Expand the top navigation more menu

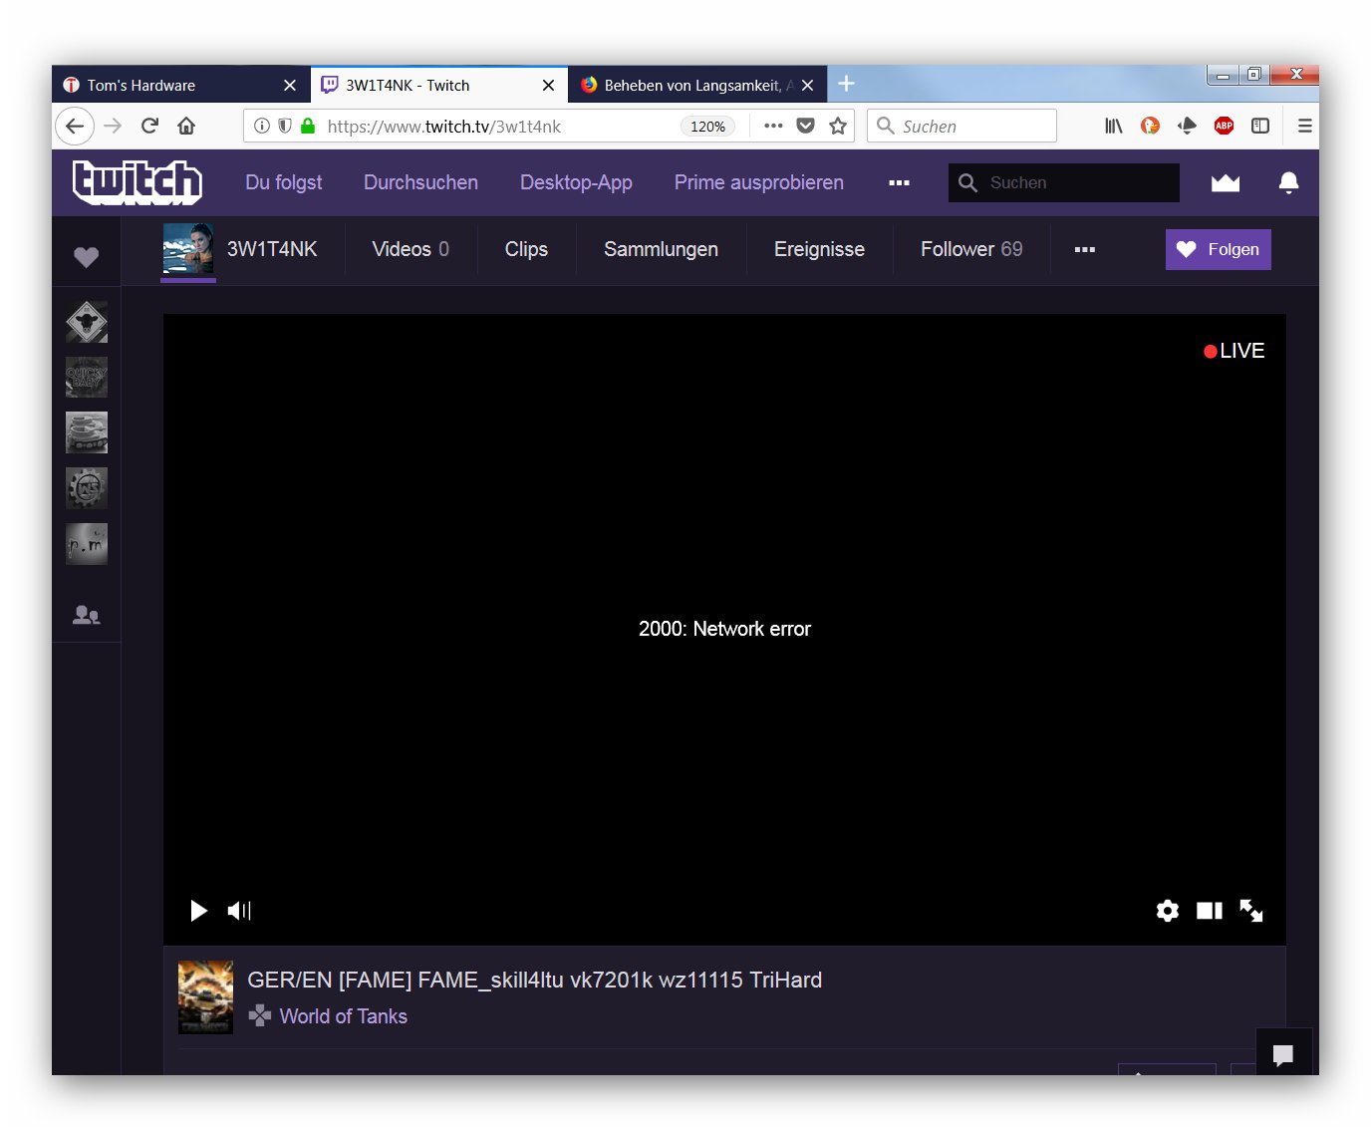(x=899, y=182)
